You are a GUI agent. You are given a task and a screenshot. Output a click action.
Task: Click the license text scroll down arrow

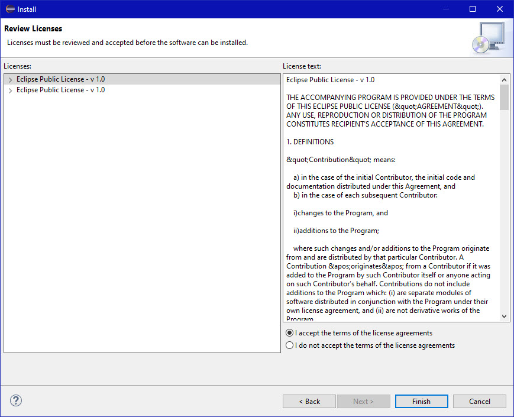coord(504,316)
